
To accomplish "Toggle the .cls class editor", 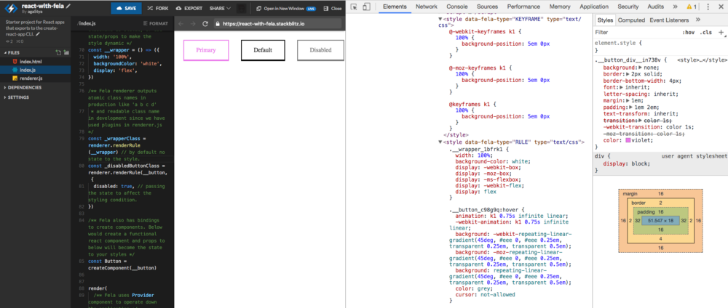I will [706, 33].
